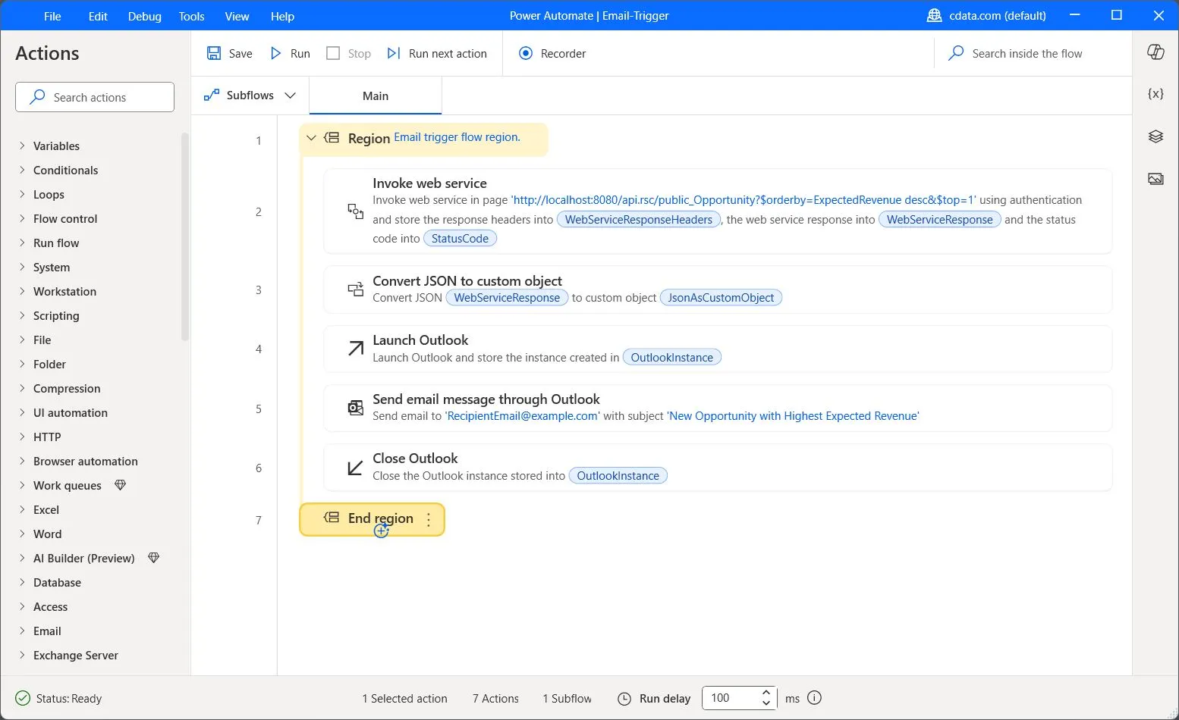This screenshot has height=720, width=1179.
Task: Click the Run next action icon
Action: (x=393, y=53)
